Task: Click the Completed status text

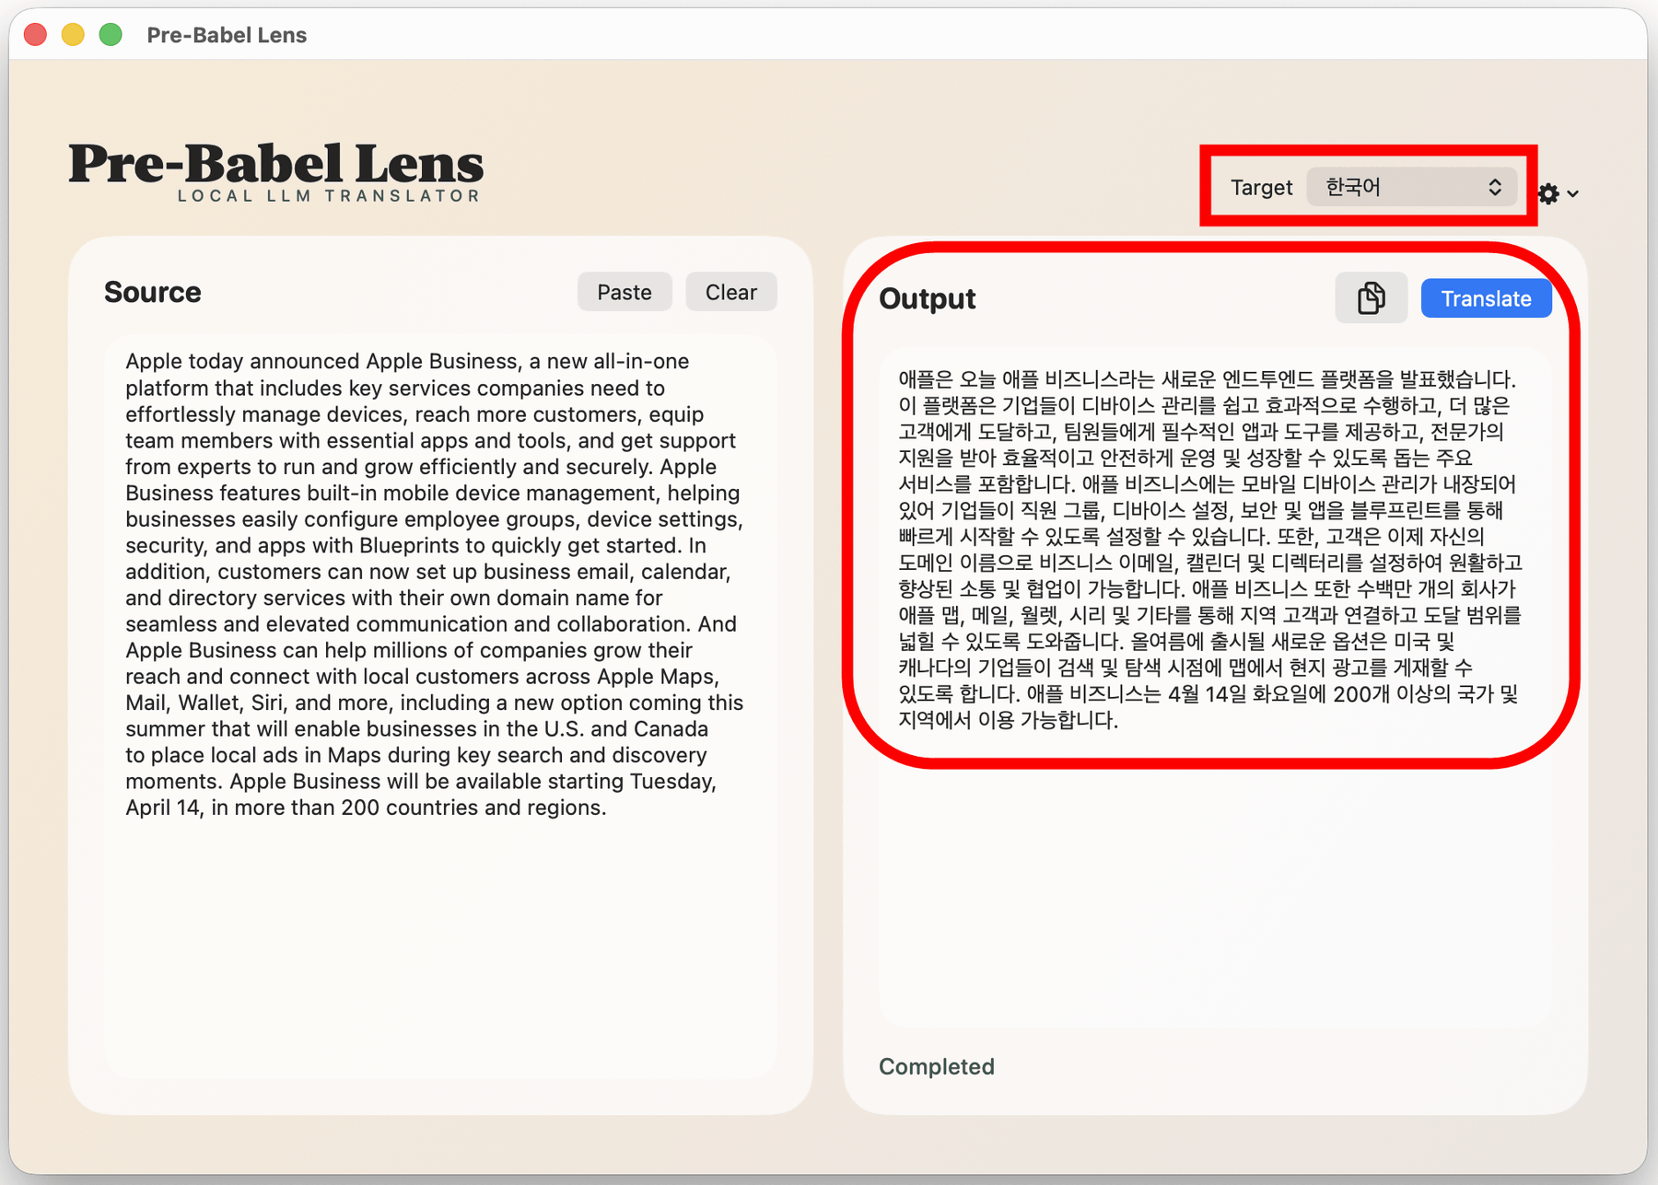Action: pyautogui.click(x=937, y=1066)
